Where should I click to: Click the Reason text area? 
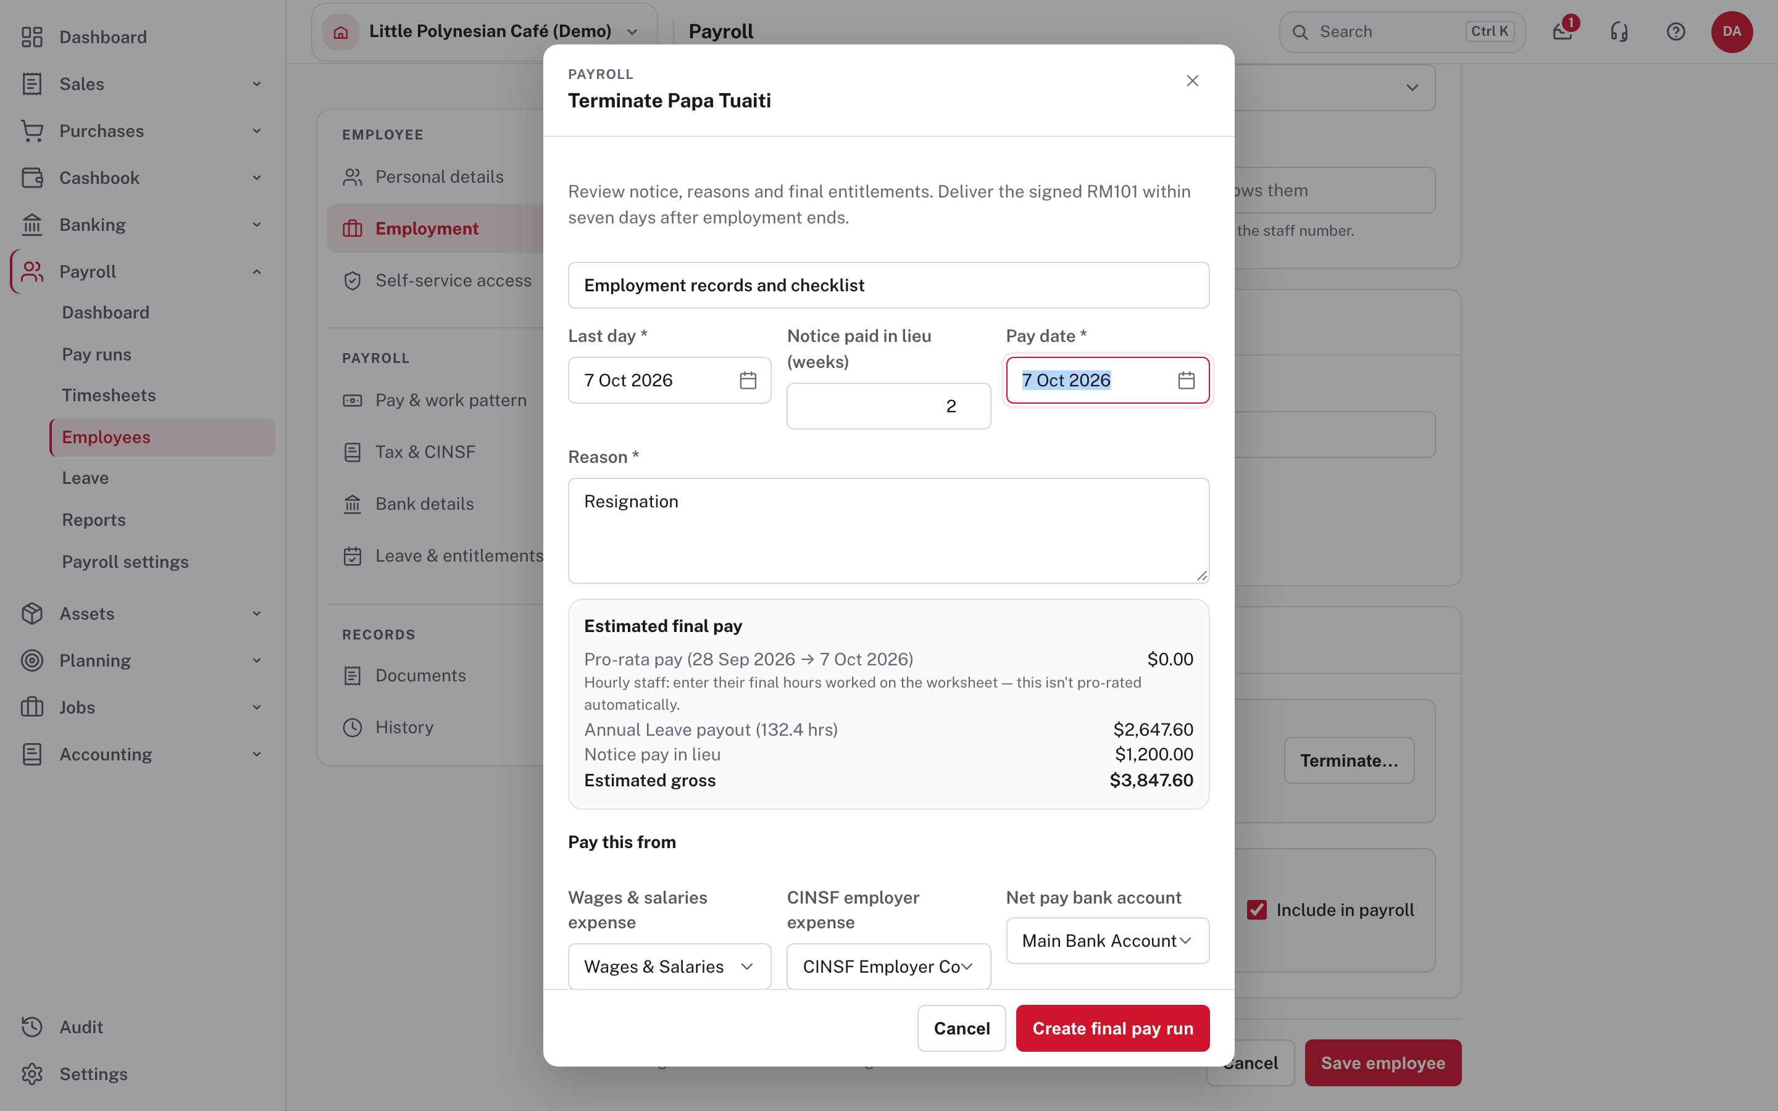click(x=888, y=531)
